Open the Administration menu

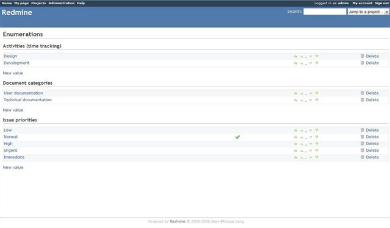pyautogui.click(x=62, y=3)
